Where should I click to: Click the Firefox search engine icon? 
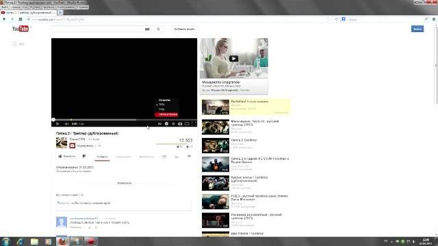tap(344, 19)
